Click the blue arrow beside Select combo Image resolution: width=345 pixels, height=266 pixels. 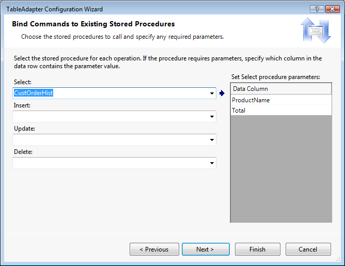(x=222, y=93)
